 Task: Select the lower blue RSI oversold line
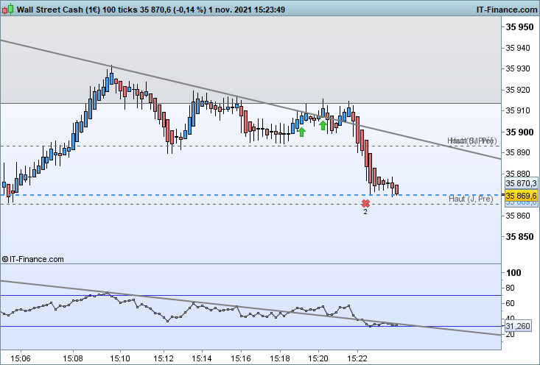point(250,327)
